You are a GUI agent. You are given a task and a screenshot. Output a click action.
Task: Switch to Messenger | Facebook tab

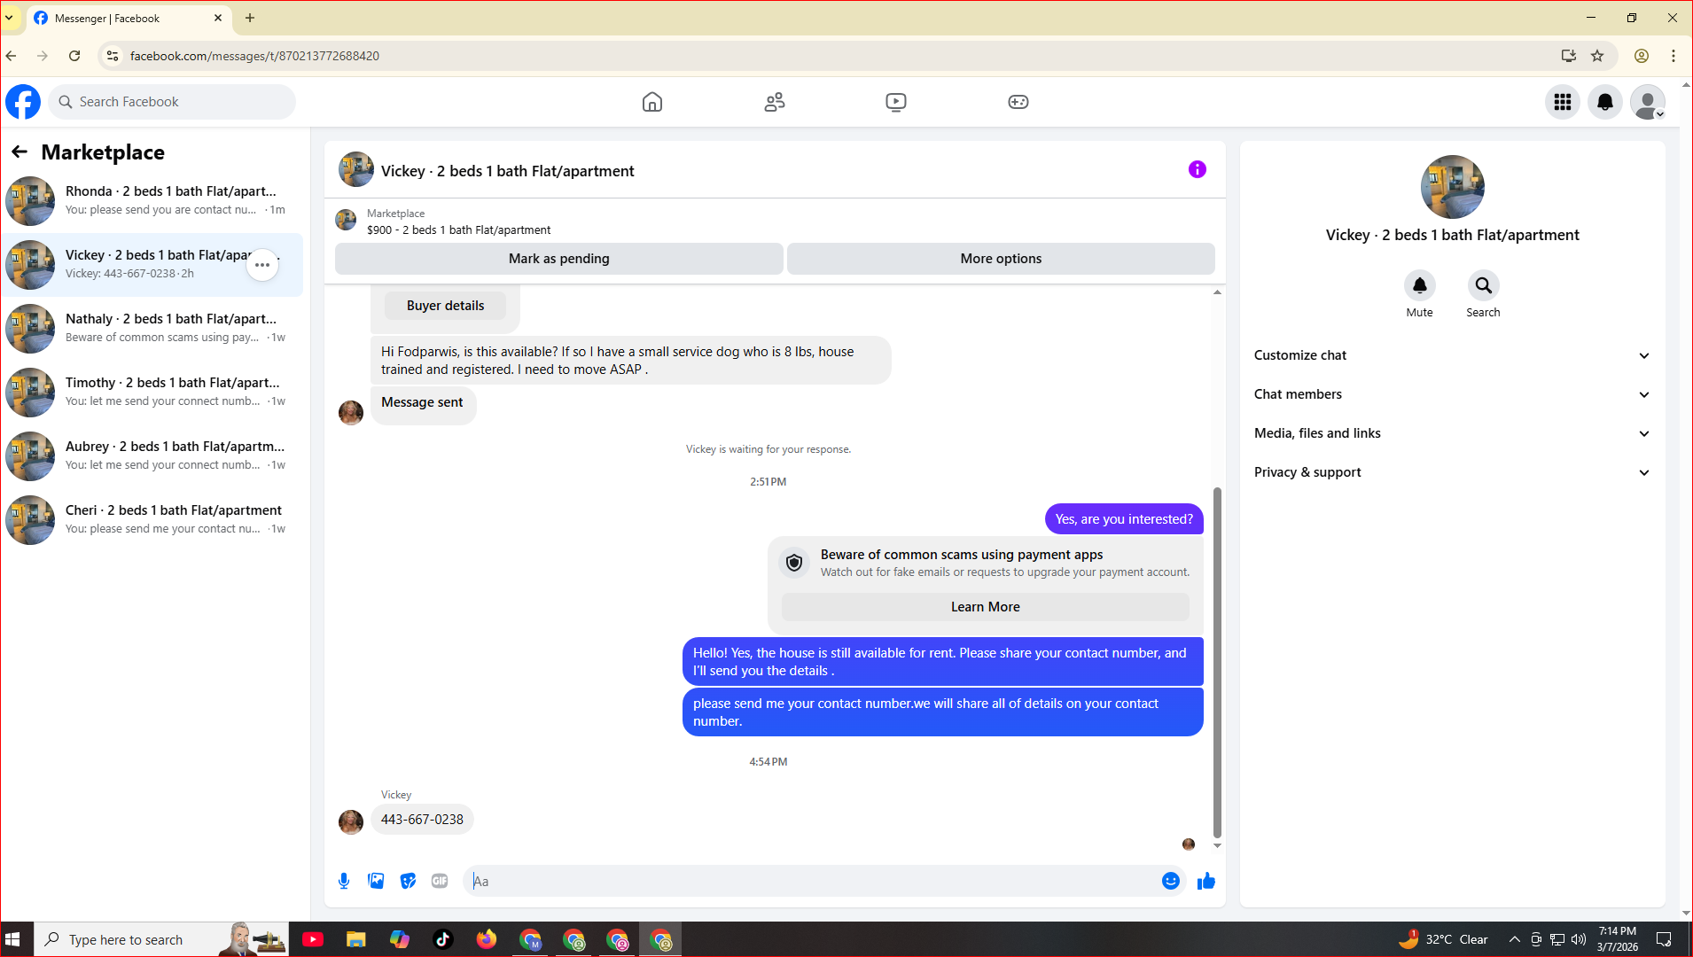coord(129,18)
